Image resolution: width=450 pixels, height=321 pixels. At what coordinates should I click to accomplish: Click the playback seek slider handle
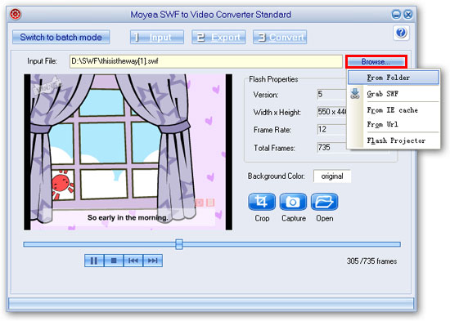tap(179, 244)
